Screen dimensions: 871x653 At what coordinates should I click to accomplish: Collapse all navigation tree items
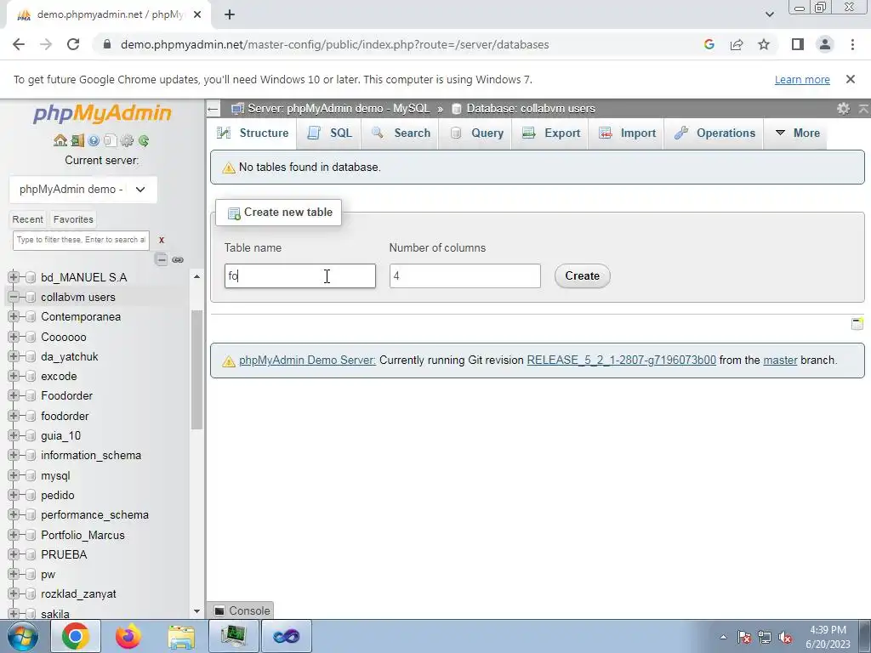161,259
